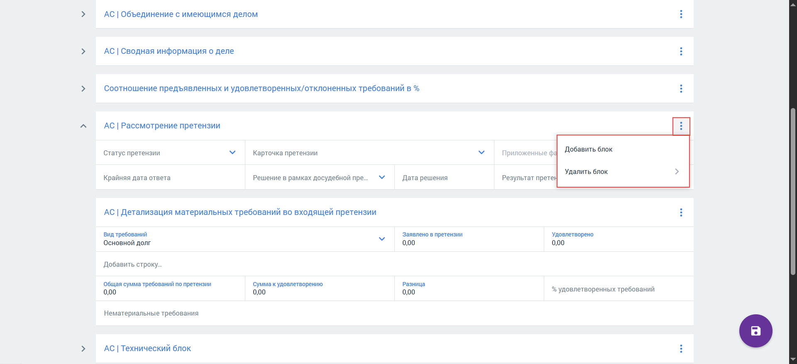Expand the Сводная информация о деле block

[x=83, y=51]
